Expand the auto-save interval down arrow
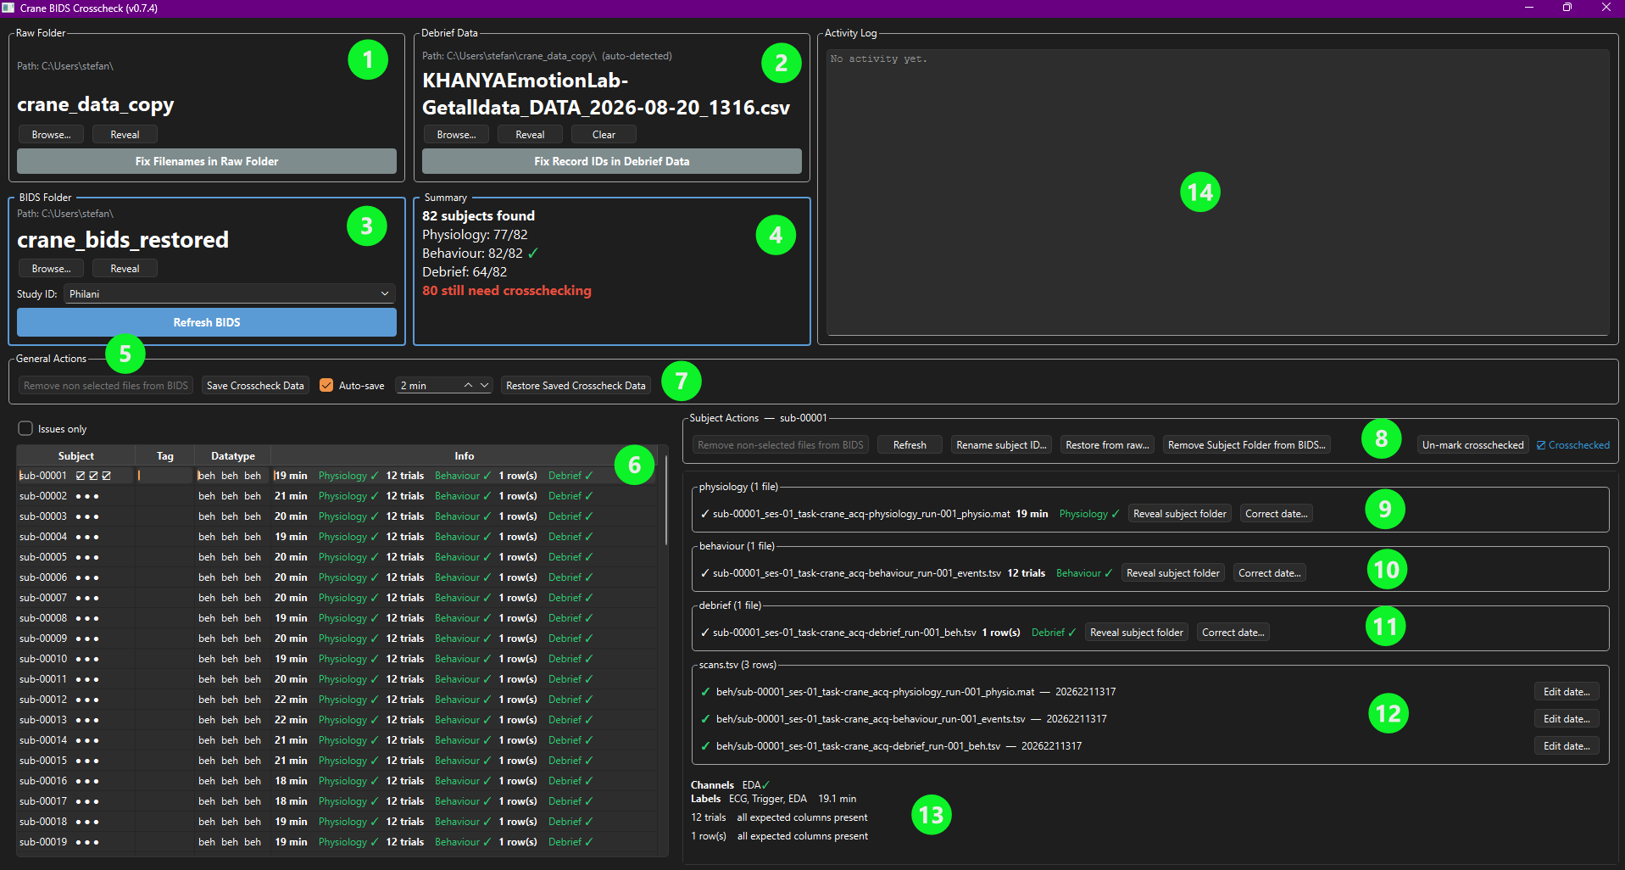The height and width of the screenshot is (870, 1625). coord(485,385)
